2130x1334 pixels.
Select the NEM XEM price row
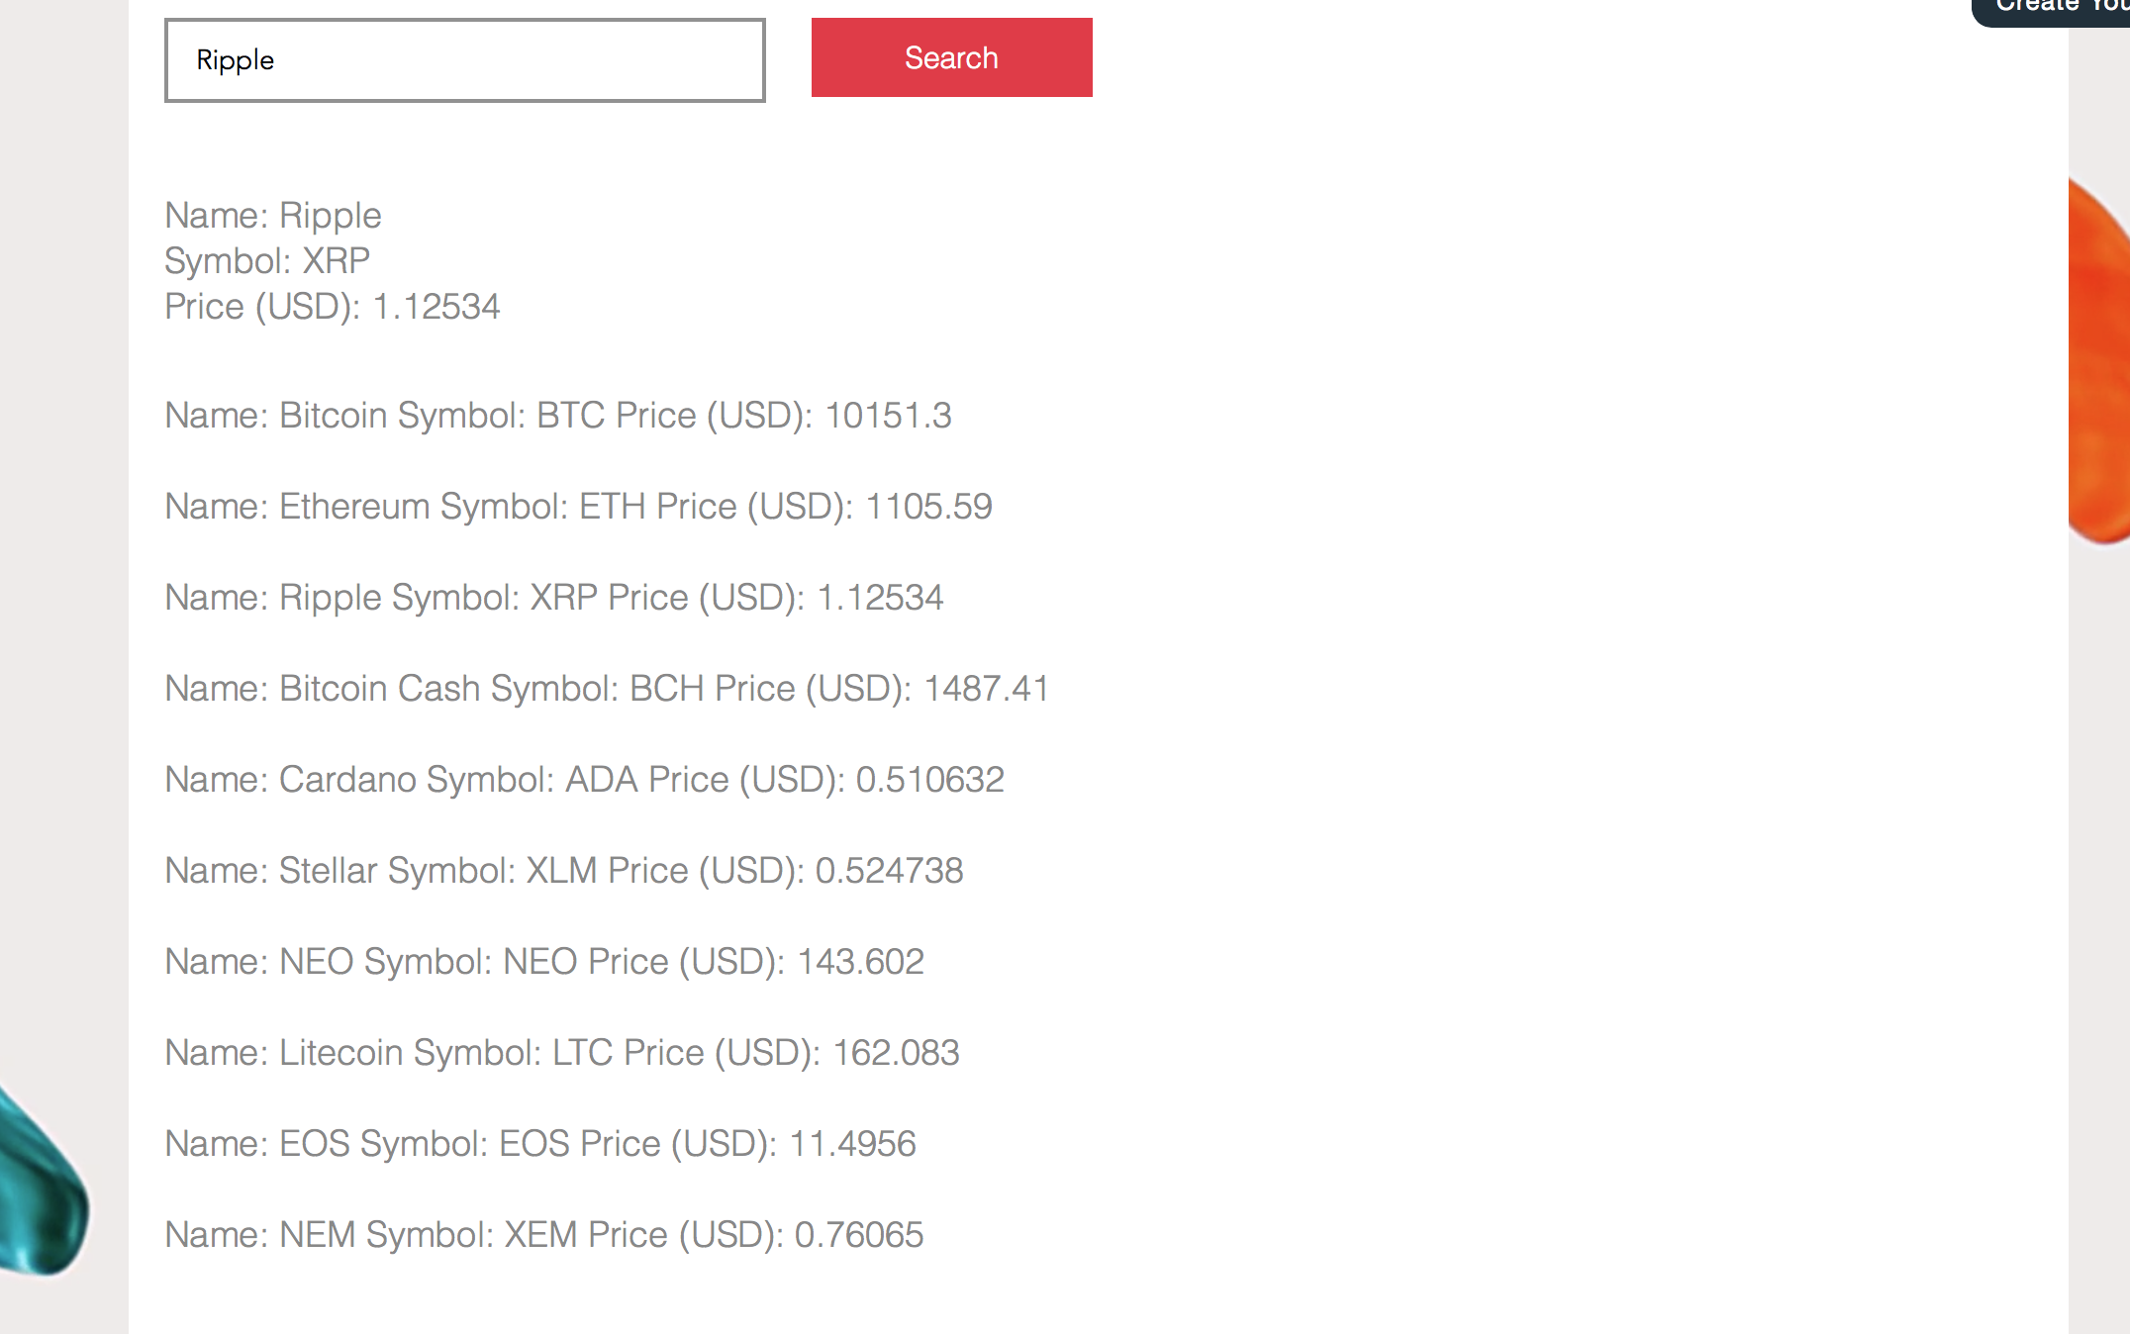click(x=544, y=1235)
